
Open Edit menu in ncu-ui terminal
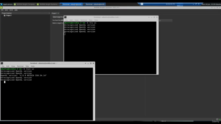tap(71, 20)
